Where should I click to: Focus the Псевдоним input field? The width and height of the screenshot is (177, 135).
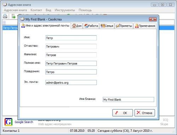71,72
